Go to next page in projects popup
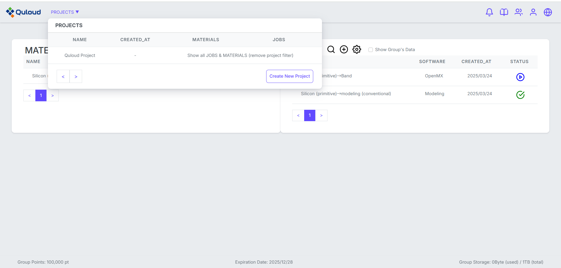 tap(76, 76)
